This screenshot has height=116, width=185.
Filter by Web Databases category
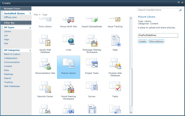tap(12, 86)
